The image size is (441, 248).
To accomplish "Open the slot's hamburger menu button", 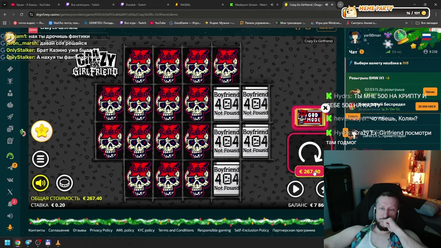I will tap(40, 159).
